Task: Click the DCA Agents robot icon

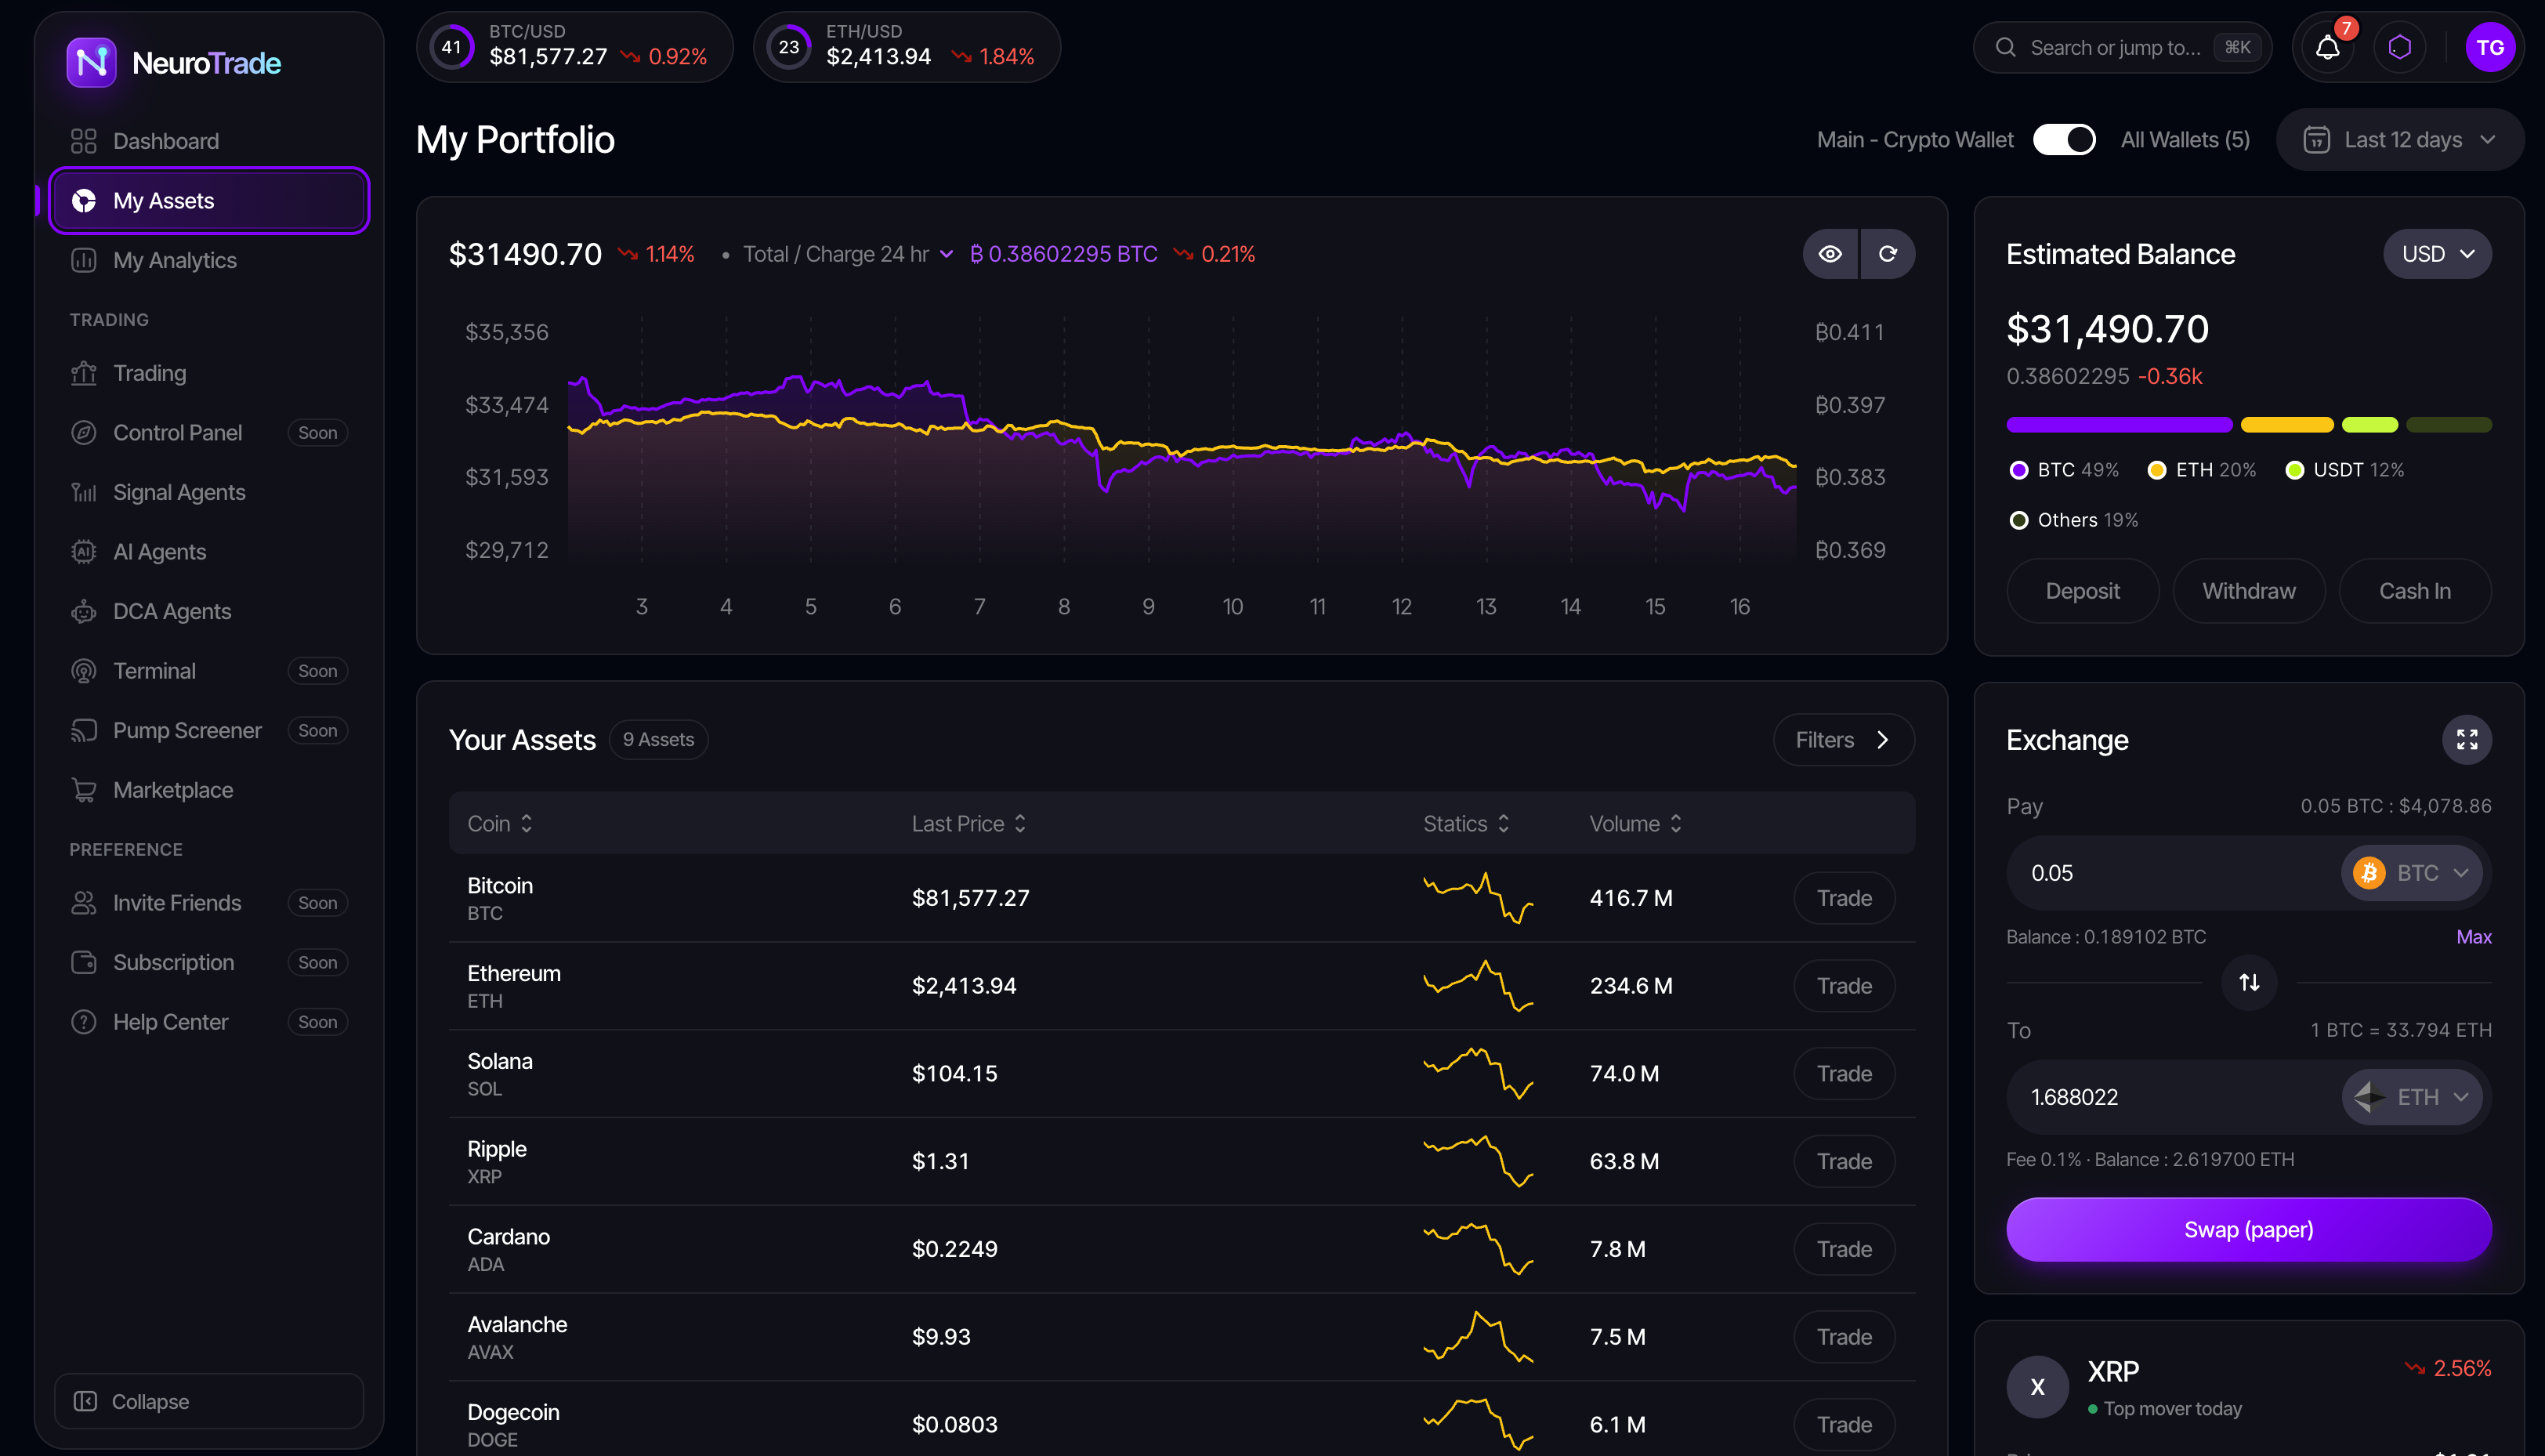Action: [x=84, y=611]
